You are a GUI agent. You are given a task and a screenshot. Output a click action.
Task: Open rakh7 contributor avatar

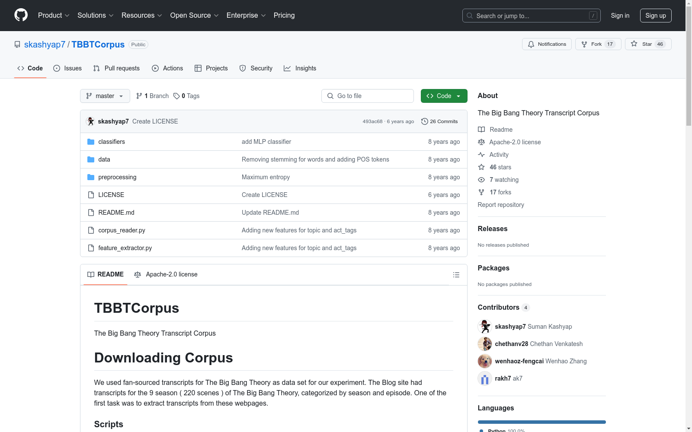[485, 378]
